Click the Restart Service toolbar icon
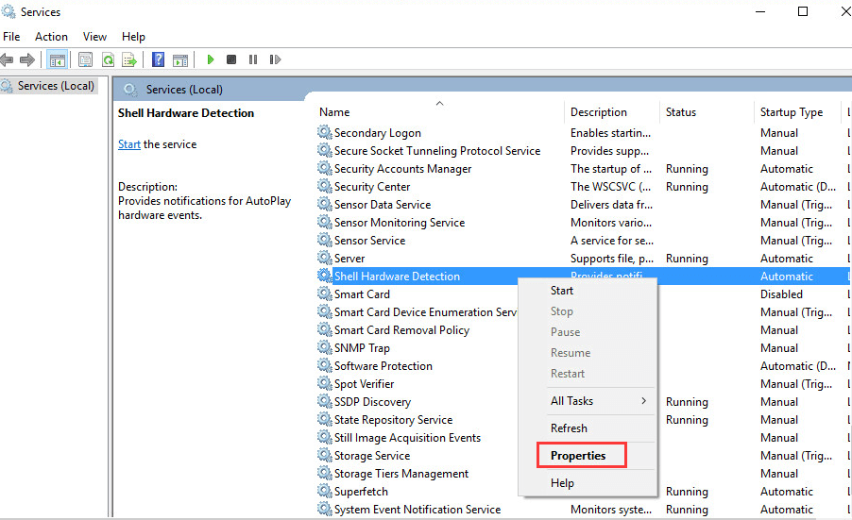Image resolution: width=852 pixels, height=520 pixels. click(x=275, y=59)
